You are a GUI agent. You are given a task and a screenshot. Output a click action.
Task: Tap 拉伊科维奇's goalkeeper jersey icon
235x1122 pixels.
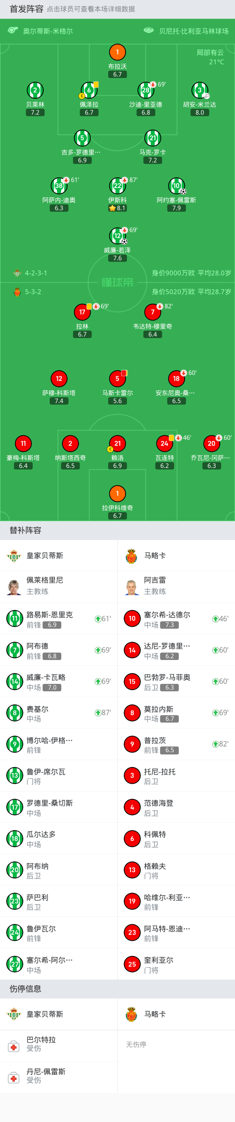coord(117,493)
